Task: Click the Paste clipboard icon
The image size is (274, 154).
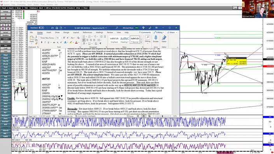Action: tap(32, 39)
